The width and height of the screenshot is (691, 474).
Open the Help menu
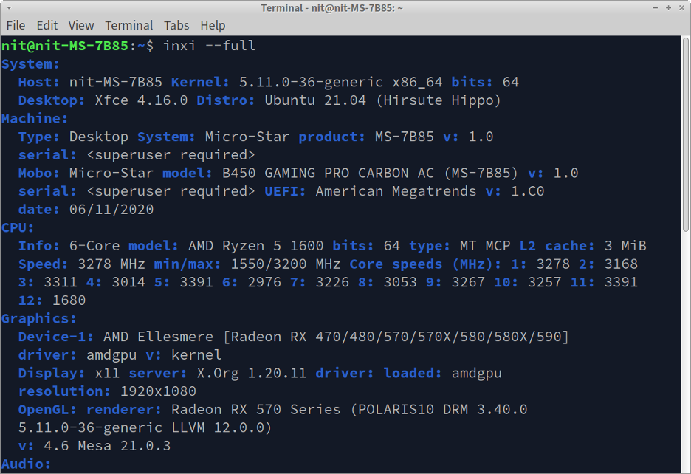(x=213, y=26)
